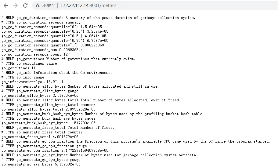Click go_memstats_alloc_bytes 3.113504e+06 value line
The image size is (278, 167).
click(x=40, y=96)
